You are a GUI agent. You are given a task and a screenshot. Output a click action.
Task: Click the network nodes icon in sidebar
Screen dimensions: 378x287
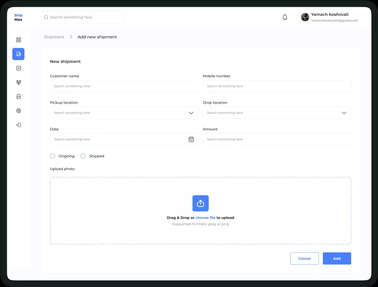(19, 82)
